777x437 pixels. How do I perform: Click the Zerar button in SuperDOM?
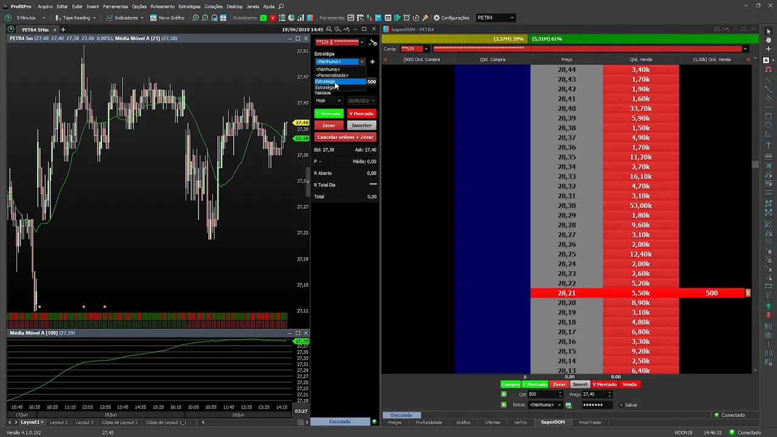(559, 384)
